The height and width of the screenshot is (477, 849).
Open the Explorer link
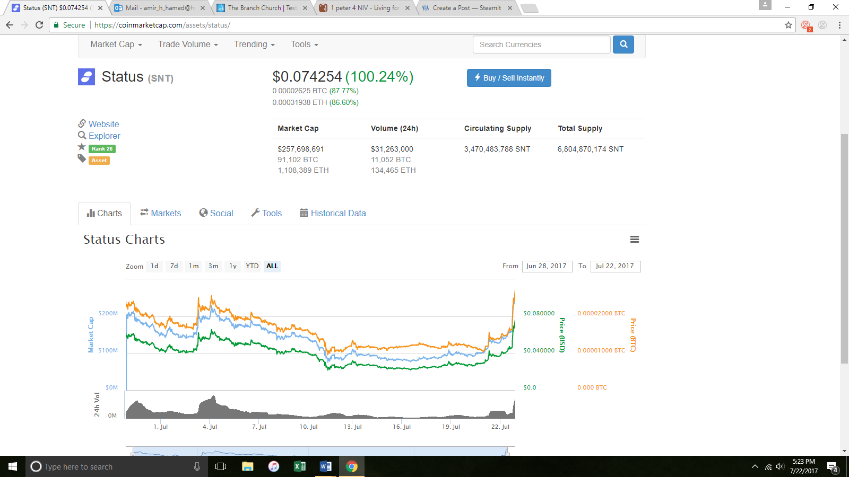click(x=104, y=136)
